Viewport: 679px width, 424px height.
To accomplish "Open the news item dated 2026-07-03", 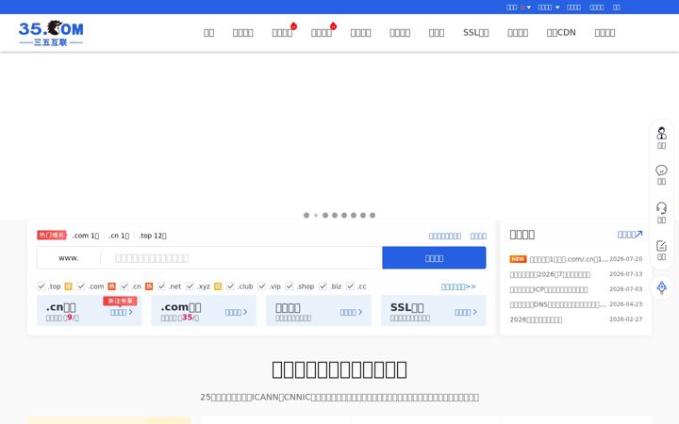I will click(x=549, y=289).
